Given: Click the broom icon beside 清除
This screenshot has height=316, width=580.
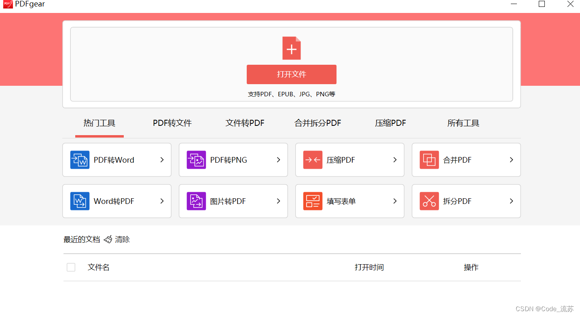Looking at the screenshot, I should 108,240.
